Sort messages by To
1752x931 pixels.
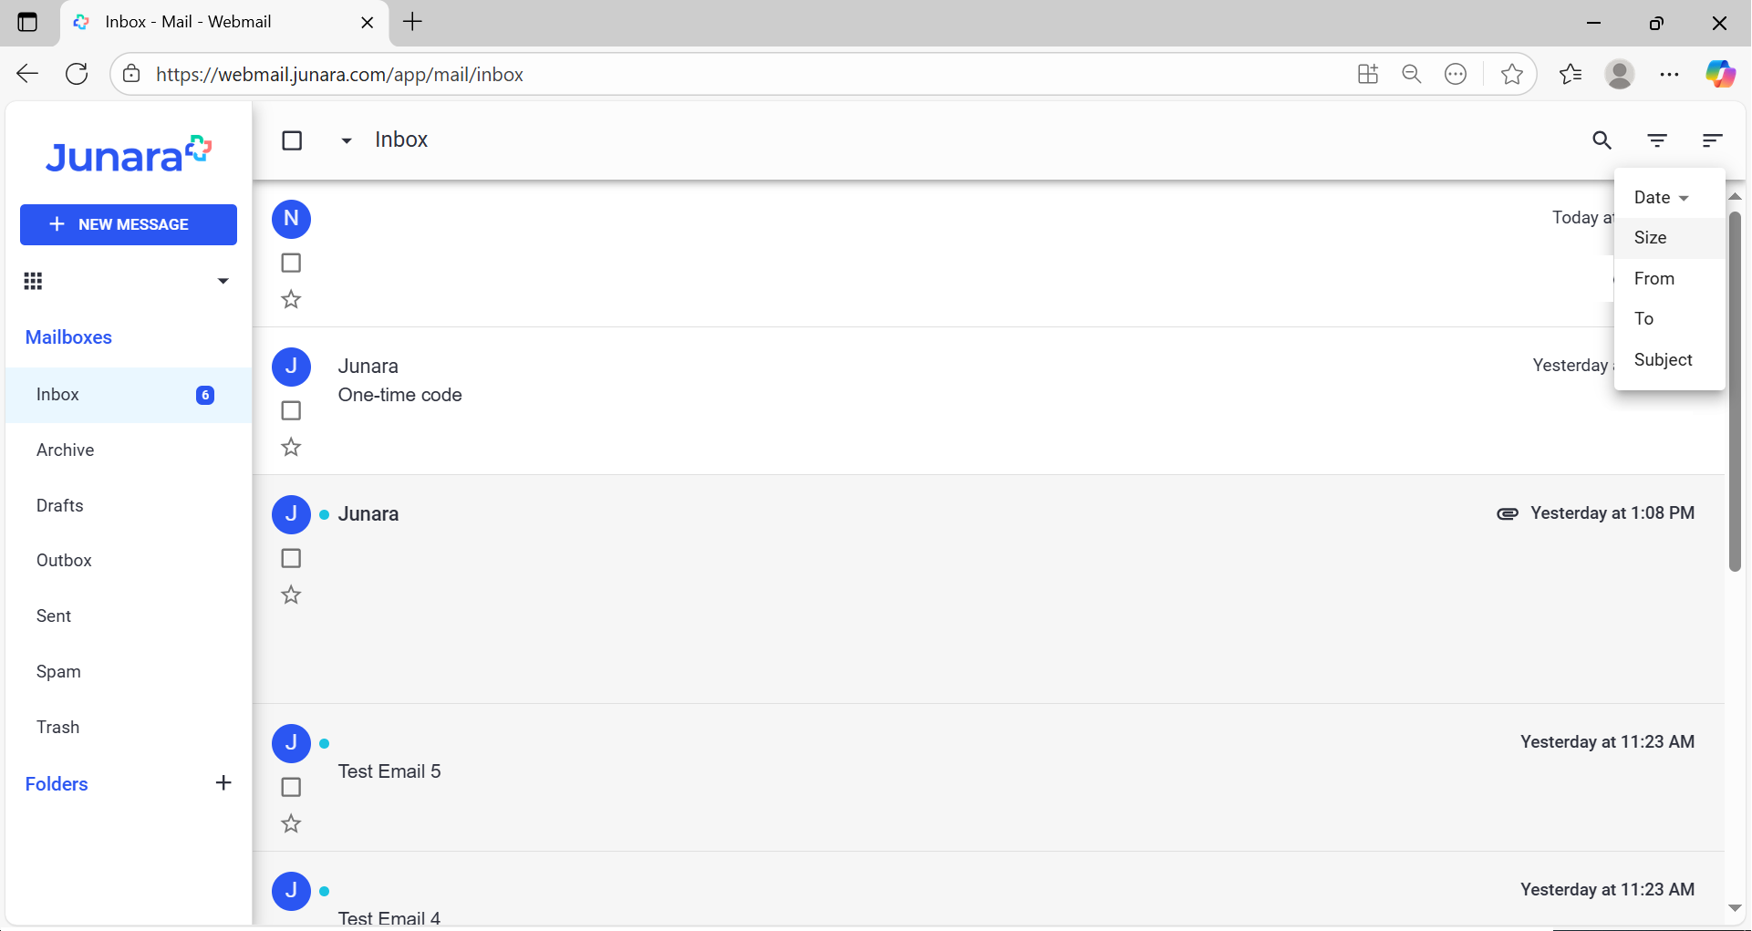pyautogui.click(x=1669, y=319)
